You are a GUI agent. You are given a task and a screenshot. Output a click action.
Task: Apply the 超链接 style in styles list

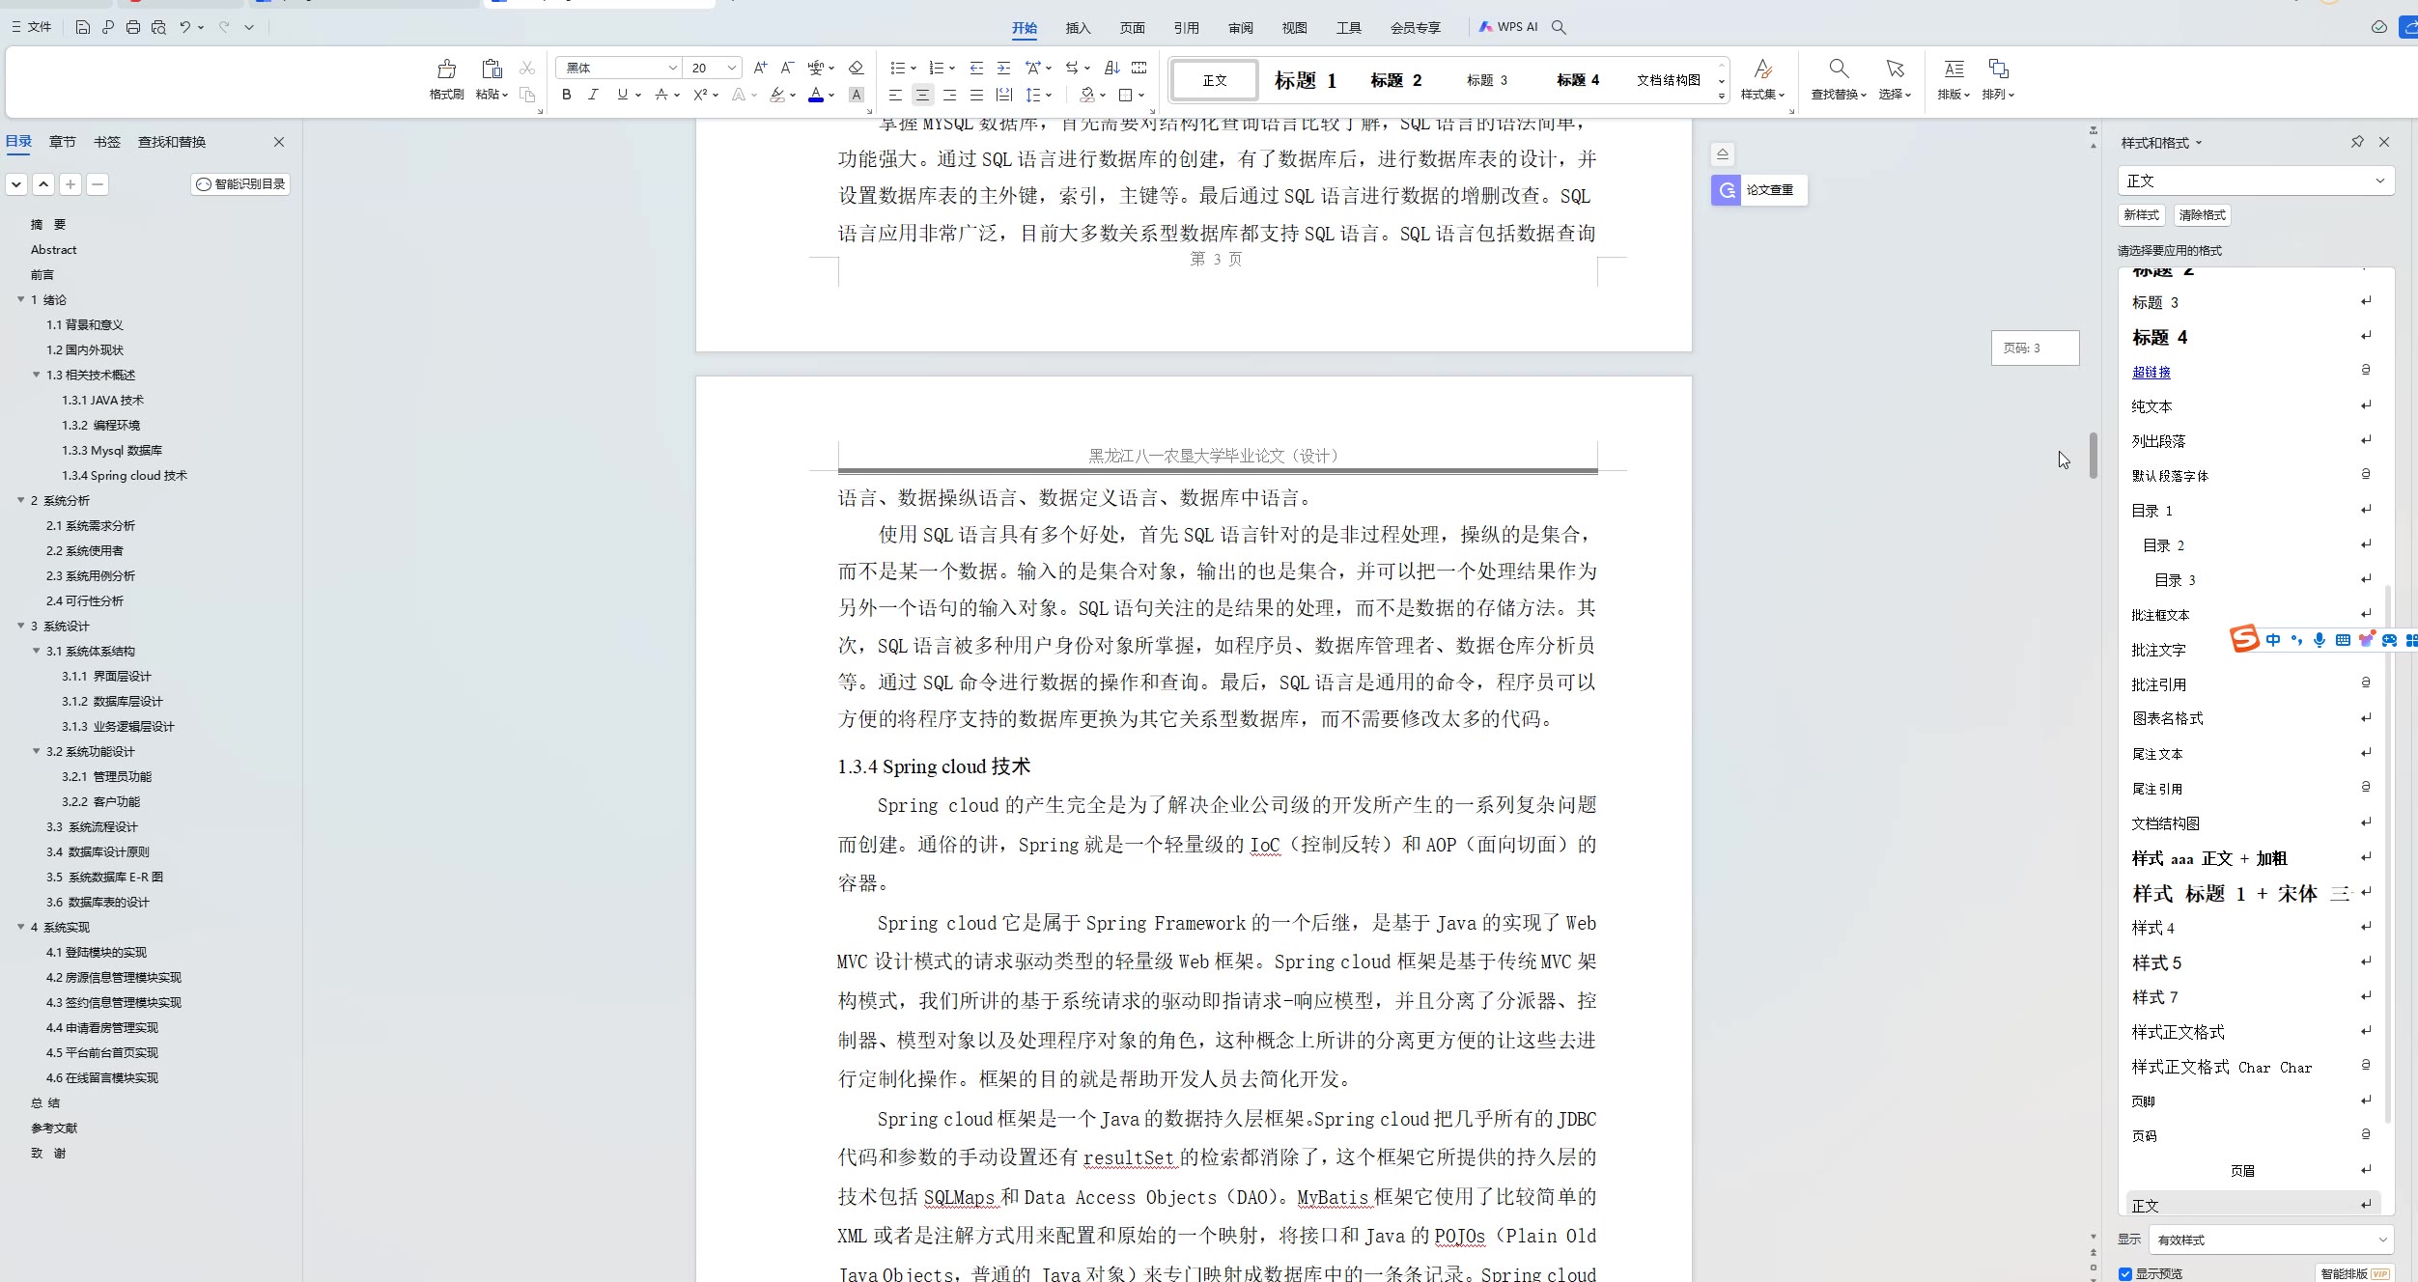tap(2151, 372)
